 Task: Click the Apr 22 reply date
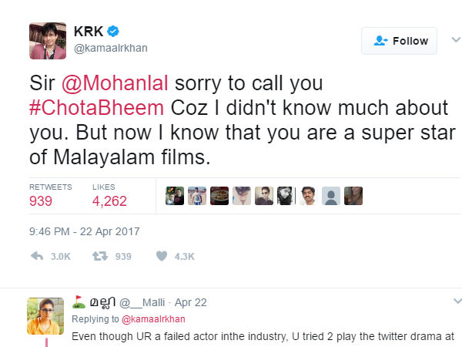pyautogui.click(x=192, y=303)
